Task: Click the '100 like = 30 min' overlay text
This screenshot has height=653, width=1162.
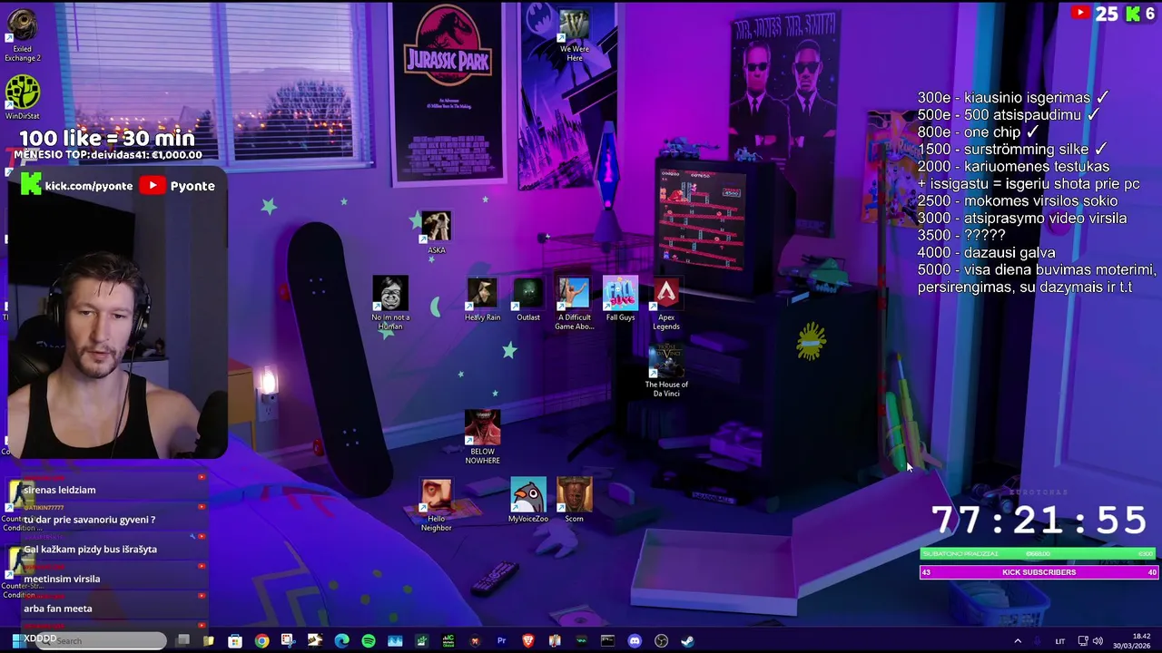Action: click(x=107, y=138)
